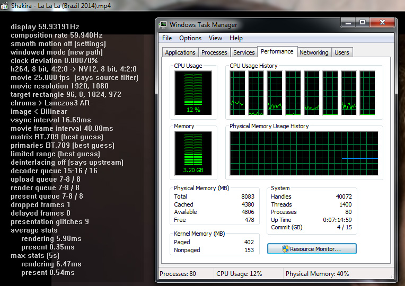Screen dimensions: 405x286
Task: Switch to the Services tab
Action: click(x=244, y=52)
